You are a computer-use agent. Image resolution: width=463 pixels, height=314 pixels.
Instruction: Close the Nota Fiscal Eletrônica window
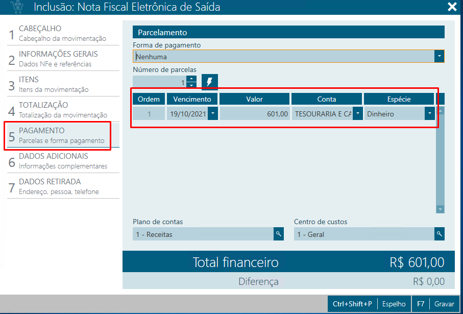[452, 7]
